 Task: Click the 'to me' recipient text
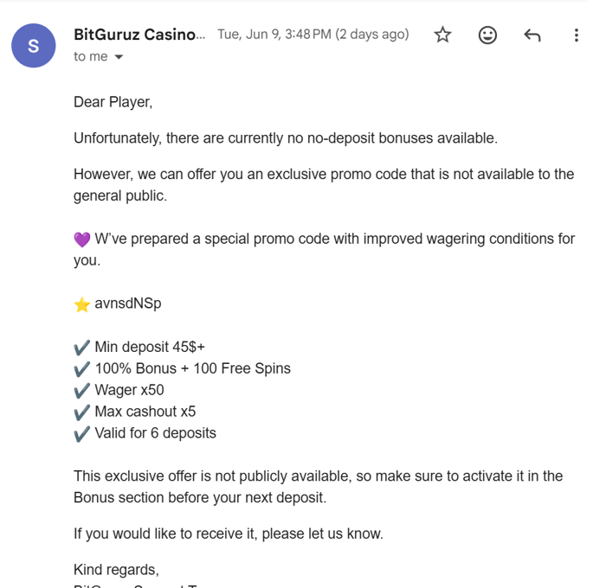(91, 57)
